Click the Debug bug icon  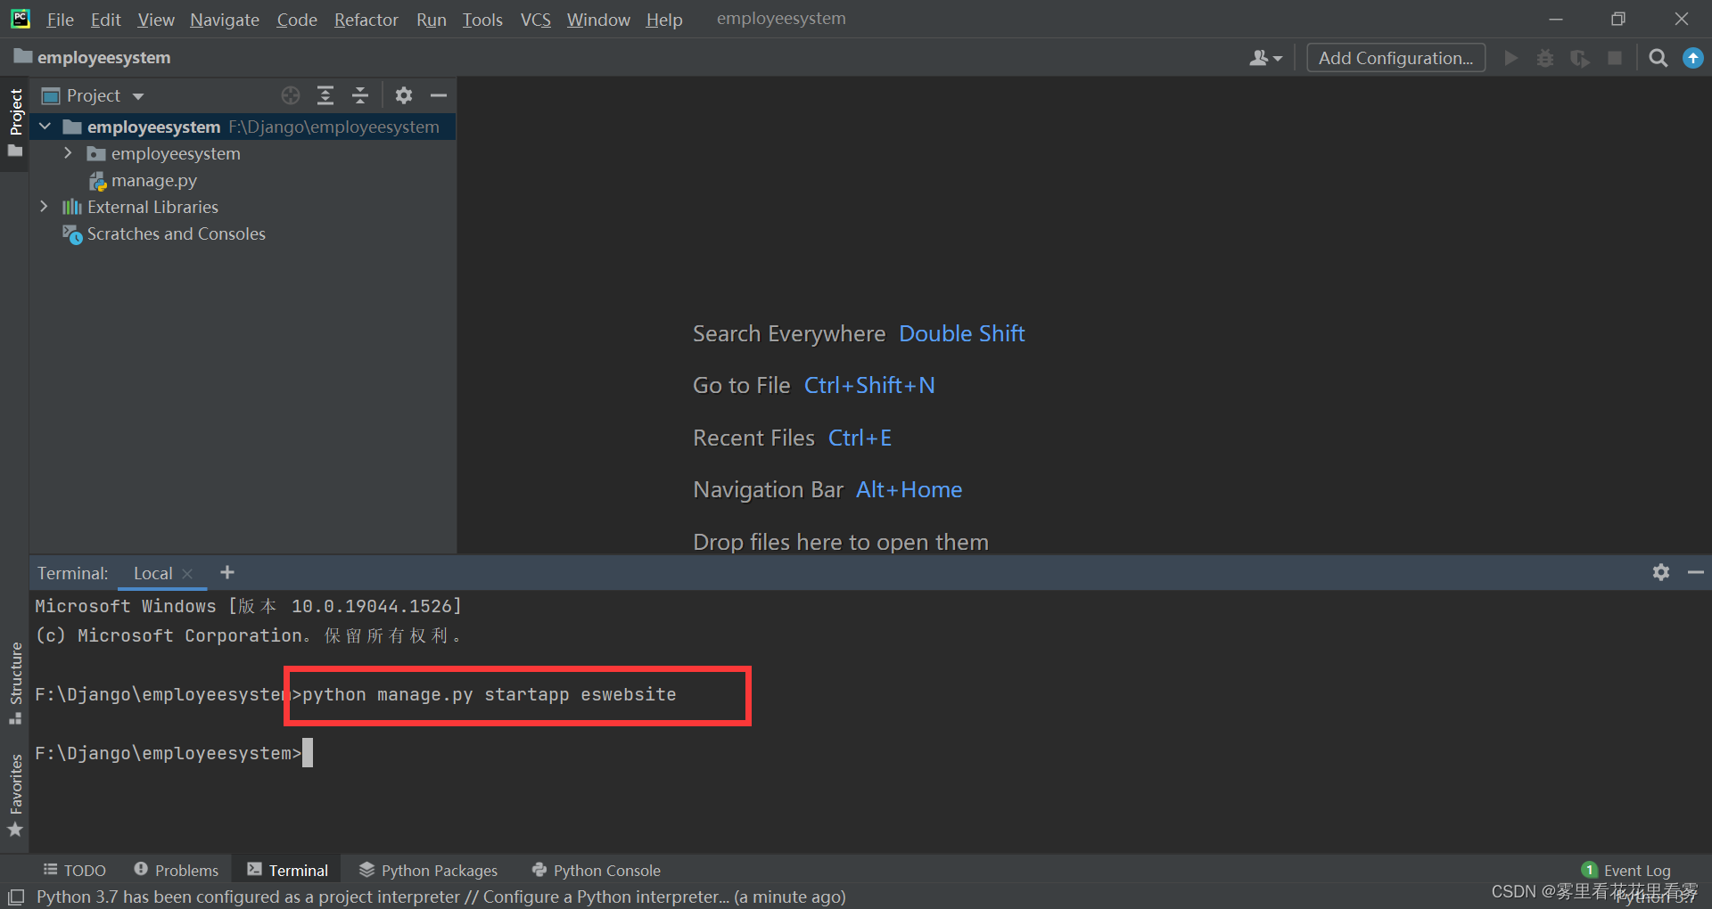[1545, 58]
